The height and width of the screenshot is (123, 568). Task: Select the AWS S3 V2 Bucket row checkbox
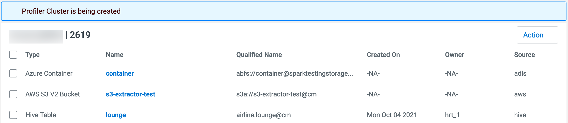click(x=13, y=94)
